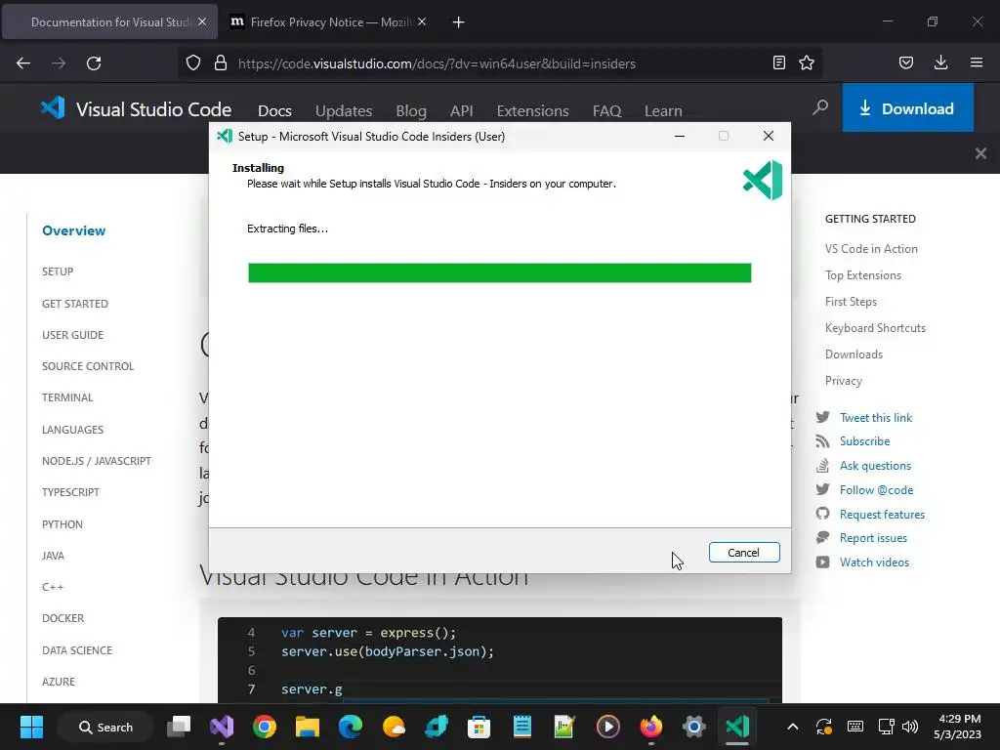Open the FAQ navigation item

tap(606, 111)
